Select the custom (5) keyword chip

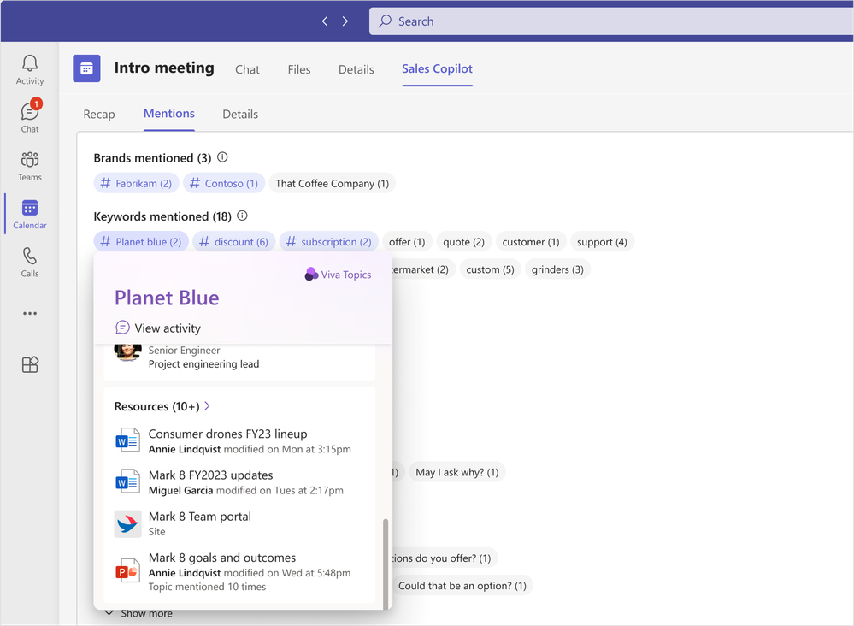[490, 269]
